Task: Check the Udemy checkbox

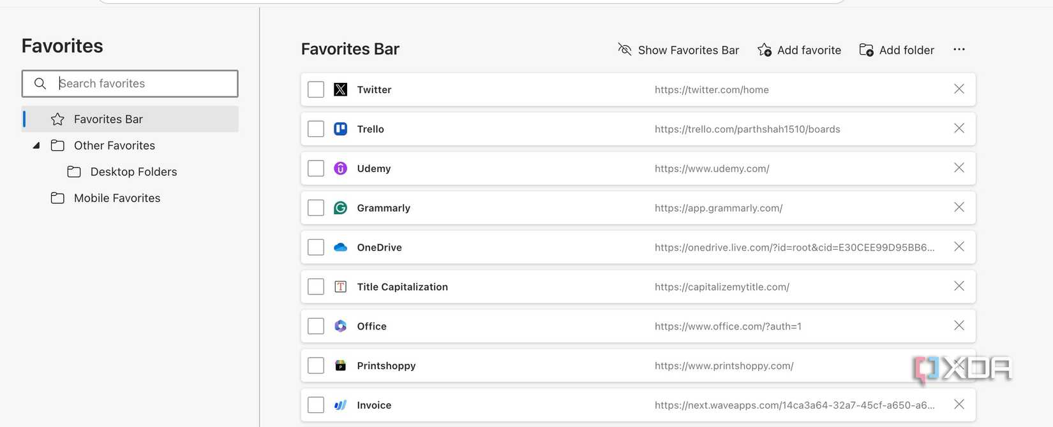Action: click(x=316, y=168)
